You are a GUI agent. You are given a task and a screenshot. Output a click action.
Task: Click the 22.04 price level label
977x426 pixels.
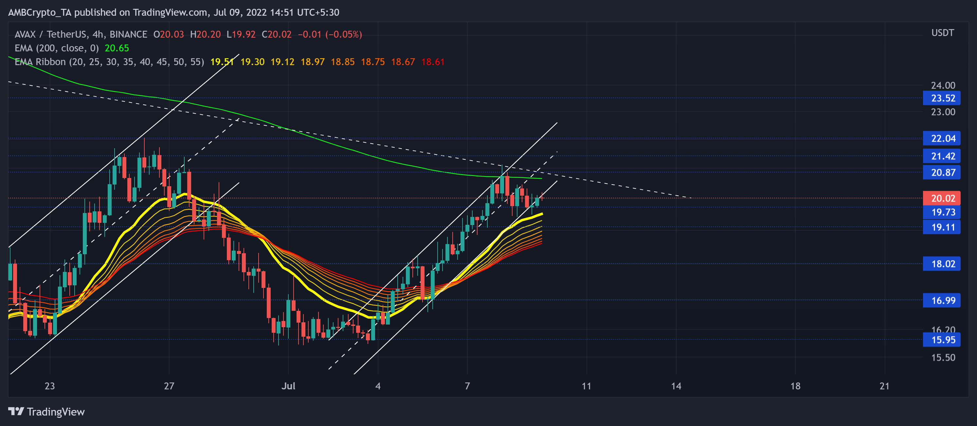942,138
